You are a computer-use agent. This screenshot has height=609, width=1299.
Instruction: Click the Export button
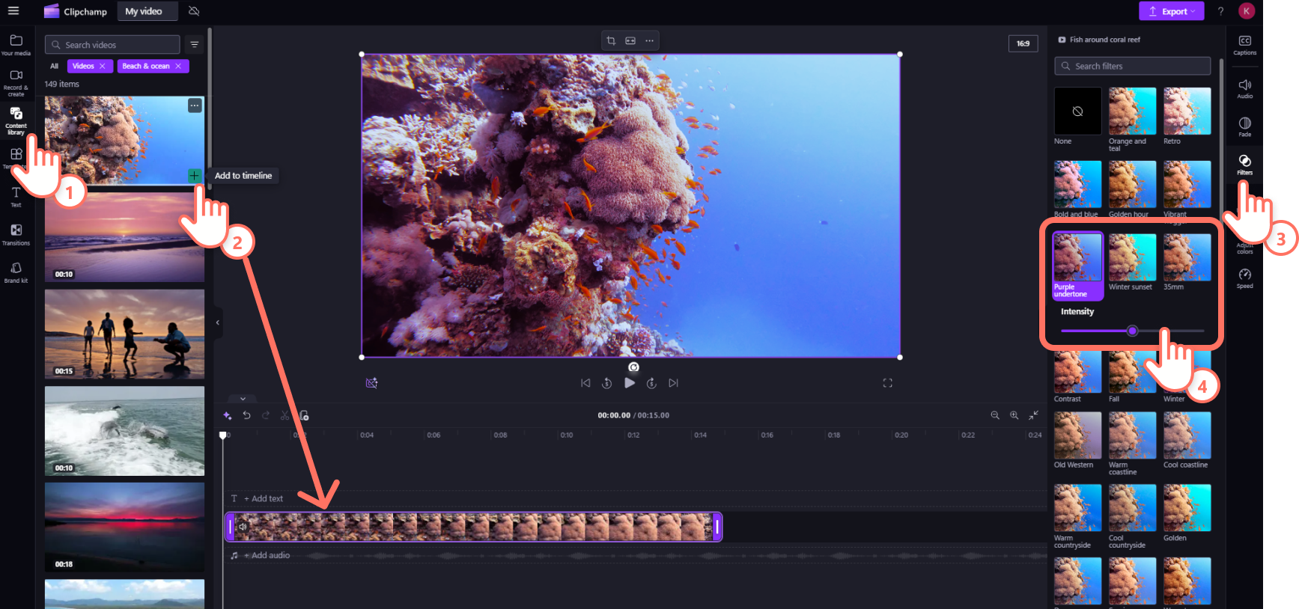tap(1171, 11)
